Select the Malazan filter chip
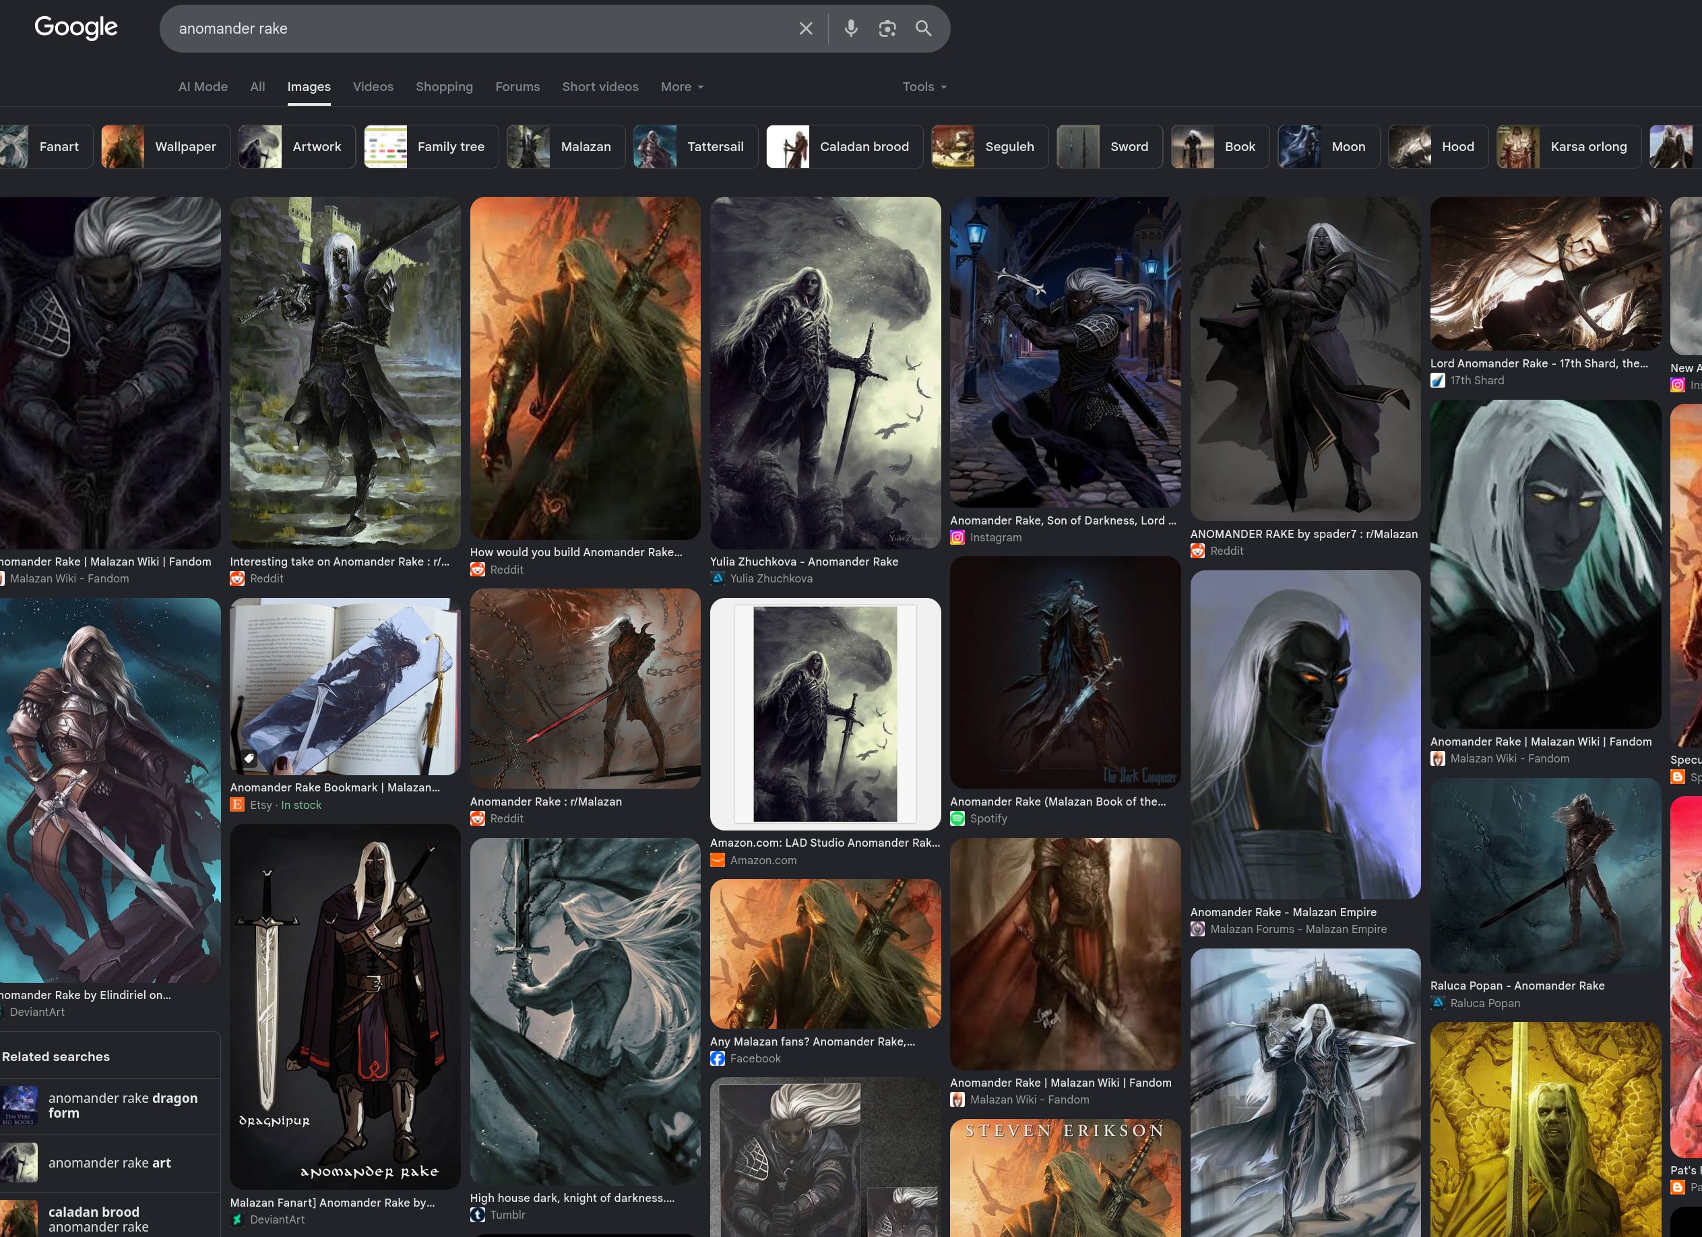 coord(566,146)
